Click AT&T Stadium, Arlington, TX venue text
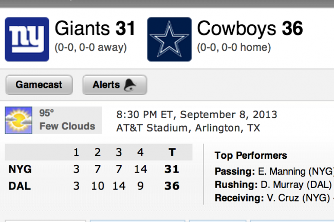This screenshot has width=334, height=222. 188,128
